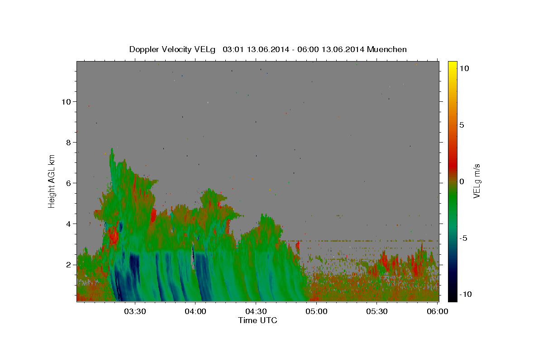
Task: Click the height axis label 6
Action: (x=69, y=183)
